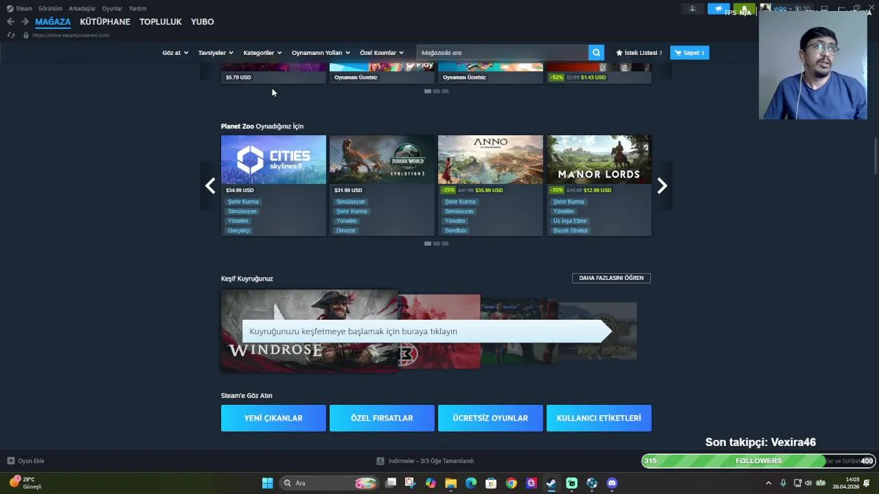Click the forward navigation arrow
The height and width of the screenshot is (494, 879).
pyautogui.click(x=25, y=22)
